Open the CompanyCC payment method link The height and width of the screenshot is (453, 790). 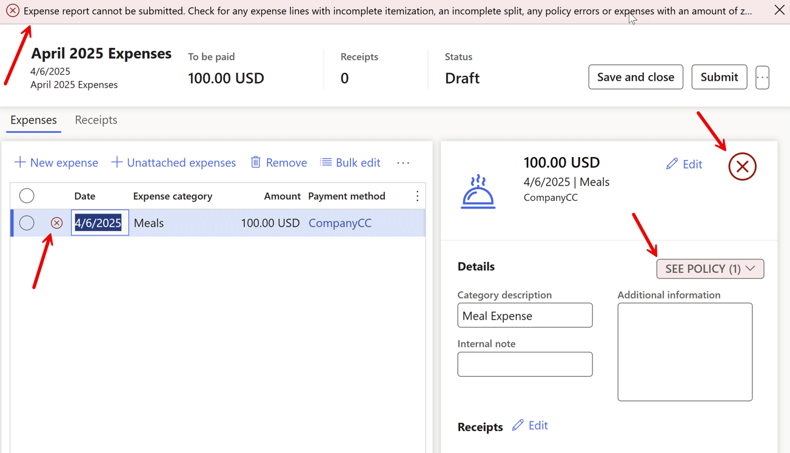pyautogui.click(x=340, y=223)
